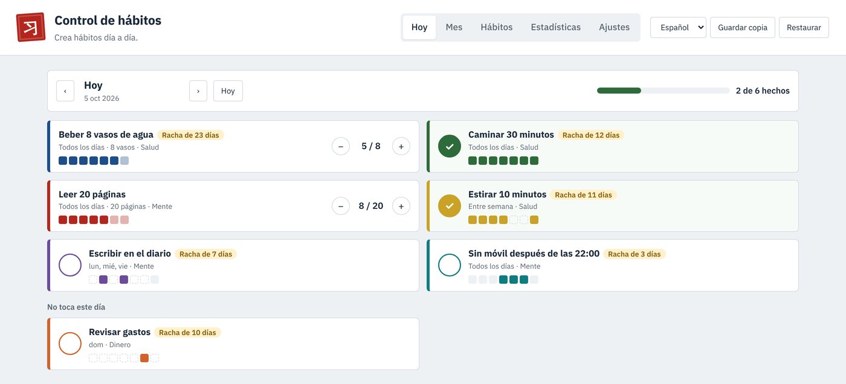Image resolution: width=846 pixels, height=384 pixels.
Task: Click the 5 / 8 counter value
Action: (x=371, y=146)
